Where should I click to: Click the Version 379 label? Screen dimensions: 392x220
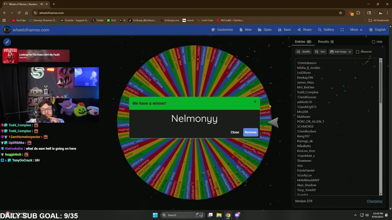tap(303, 201)
